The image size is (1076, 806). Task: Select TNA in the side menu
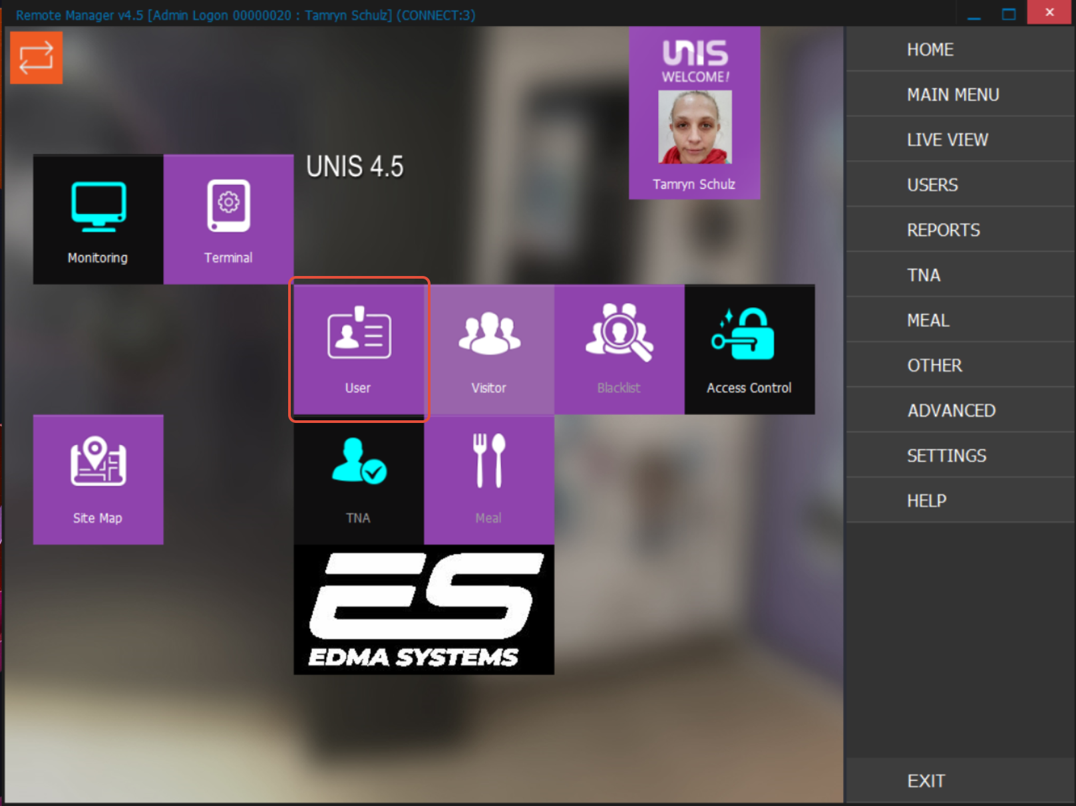pyautogui.click(x=961, y=275)
